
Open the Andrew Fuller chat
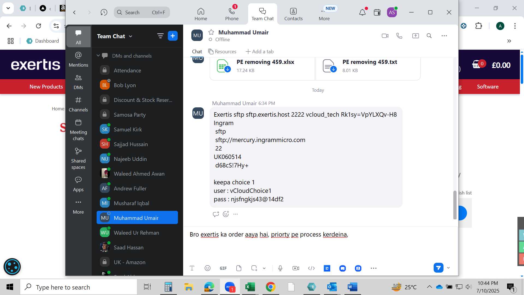tap(137, 188)
